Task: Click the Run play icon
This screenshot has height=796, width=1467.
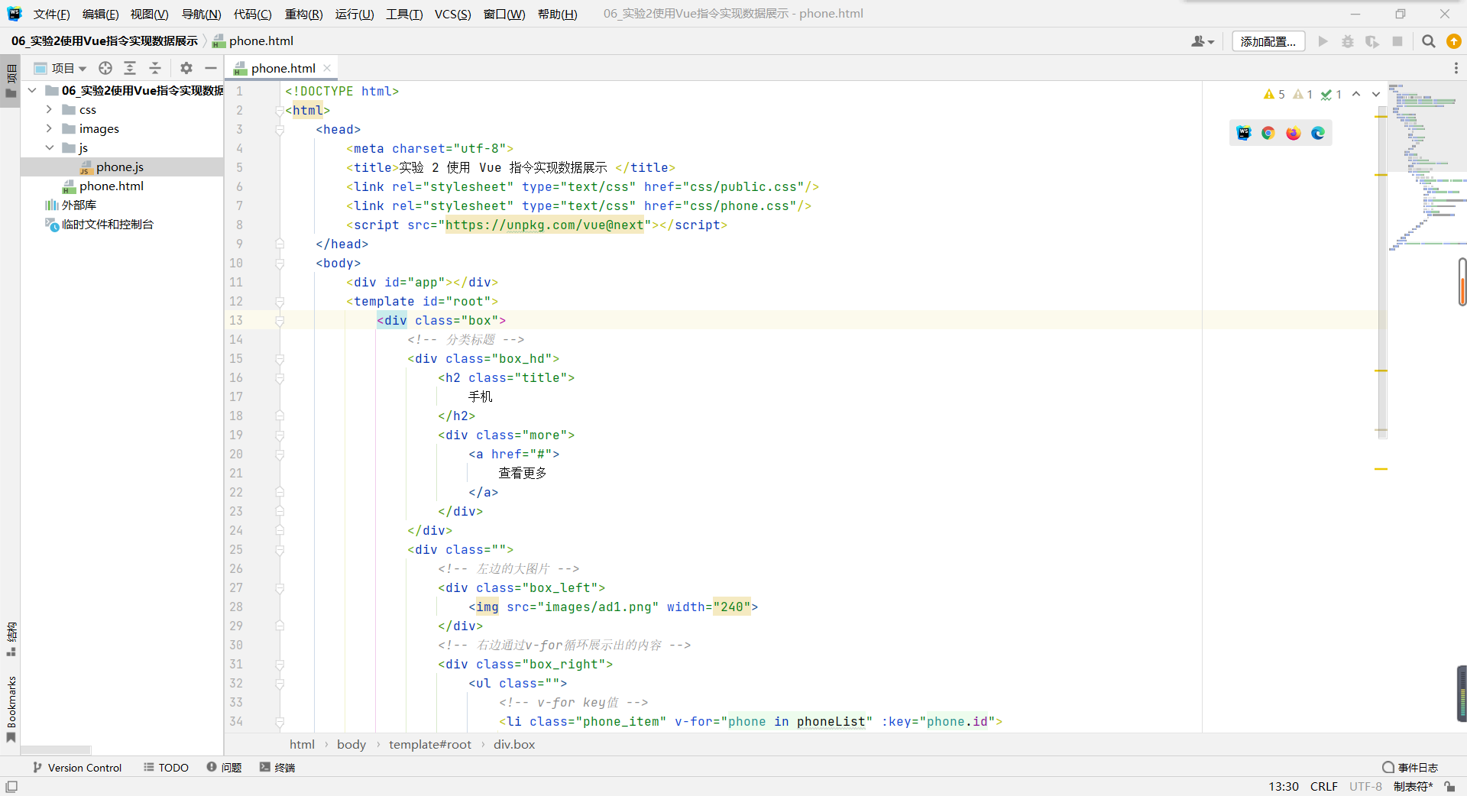Action: pyautogui.click(x=1323, y=41)
